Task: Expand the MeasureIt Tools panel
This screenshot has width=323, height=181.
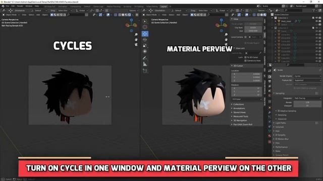Action: pos(241,116)
